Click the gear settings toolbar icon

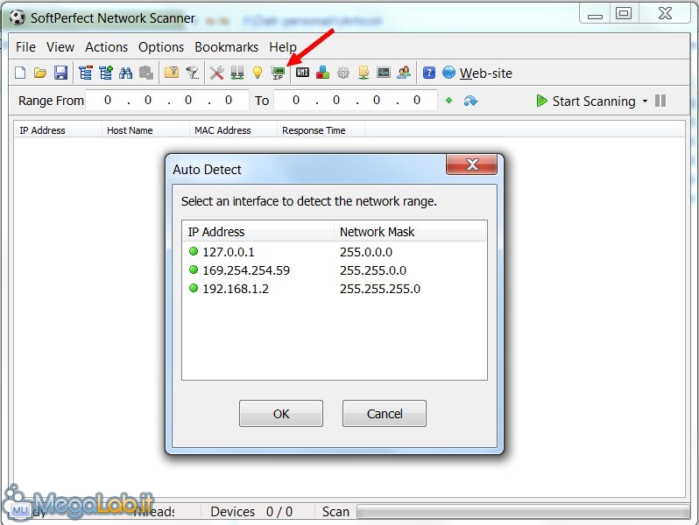(343, 73)
